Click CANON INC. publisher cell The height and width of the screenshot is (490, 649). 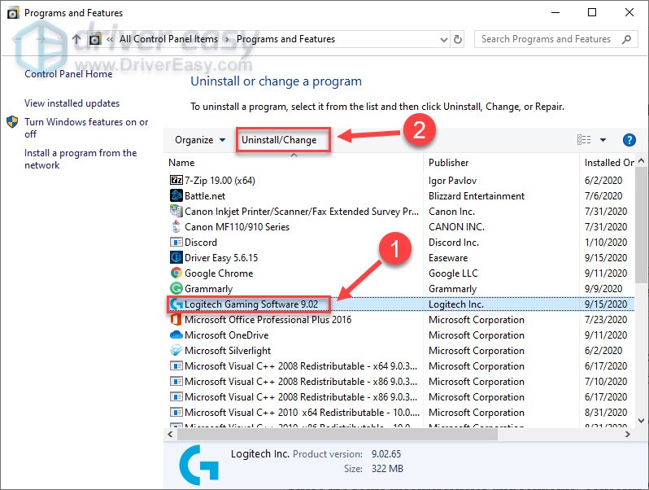456,226
